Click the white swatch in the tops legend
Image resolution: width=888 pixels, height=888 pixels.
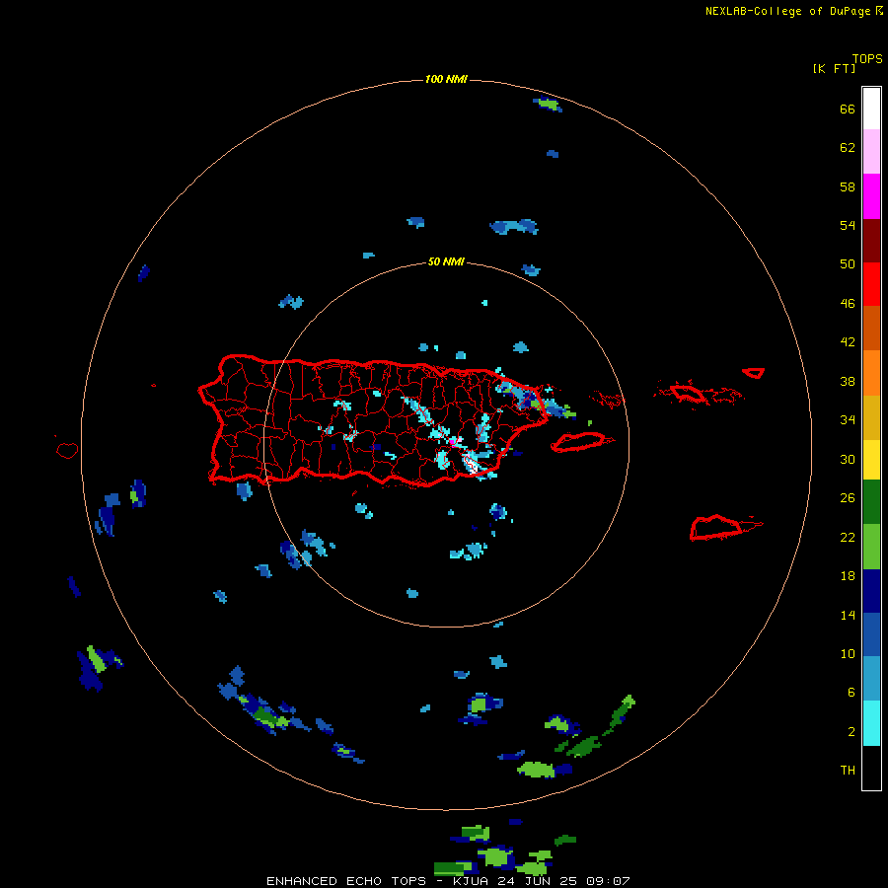871,109
